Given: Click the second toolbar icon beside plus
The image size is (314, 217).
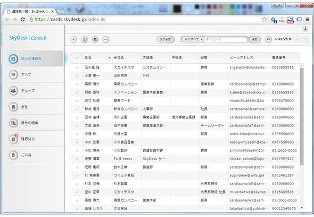Looking at the screenshot, I should tap(84, 40).
